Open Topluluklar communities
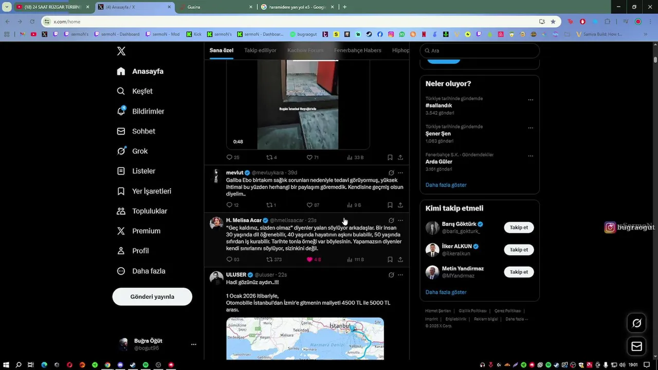This screenshot has width=658, height=370. [x=142, y=211]
